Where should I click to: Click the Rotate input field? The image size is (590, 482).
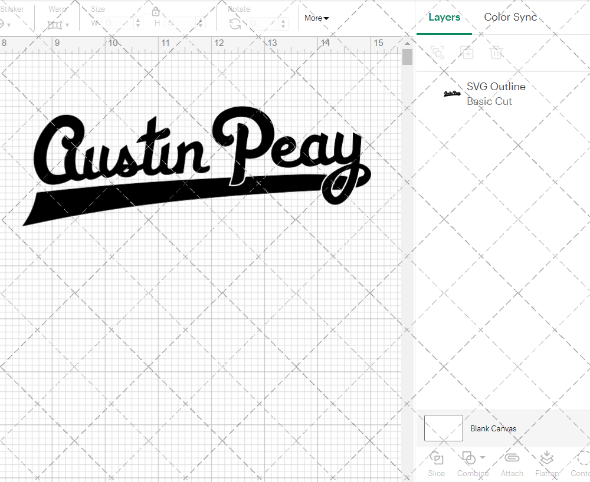pyautogui.click(x=262, y=24)
